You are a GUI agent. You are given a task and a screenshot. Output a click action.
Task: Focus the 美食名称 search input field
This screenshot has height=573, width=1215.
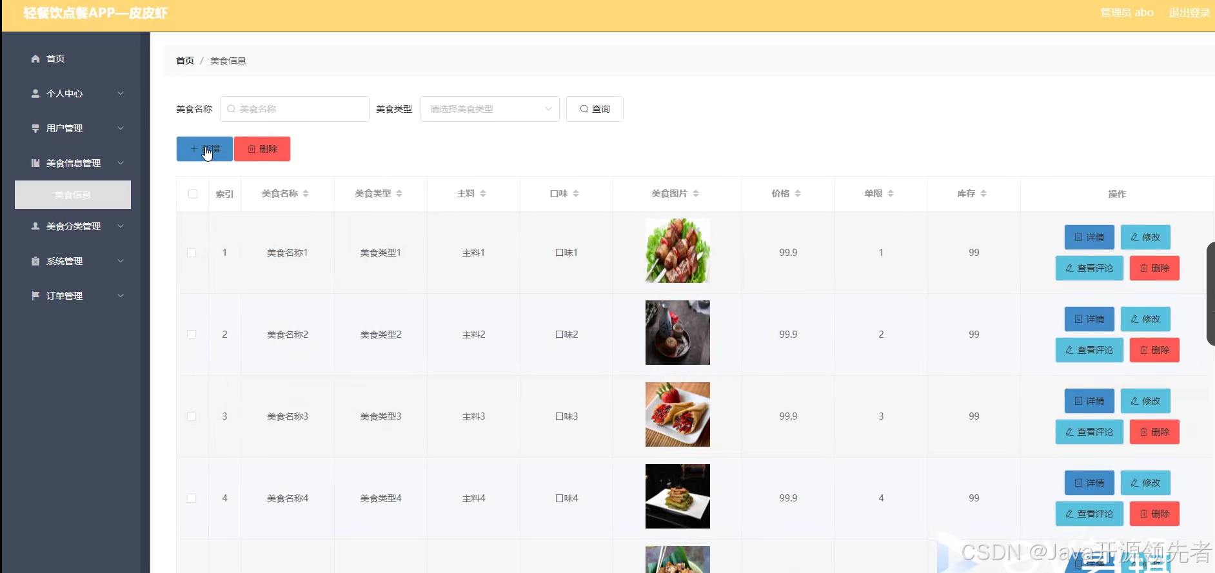tap(295, 109)
